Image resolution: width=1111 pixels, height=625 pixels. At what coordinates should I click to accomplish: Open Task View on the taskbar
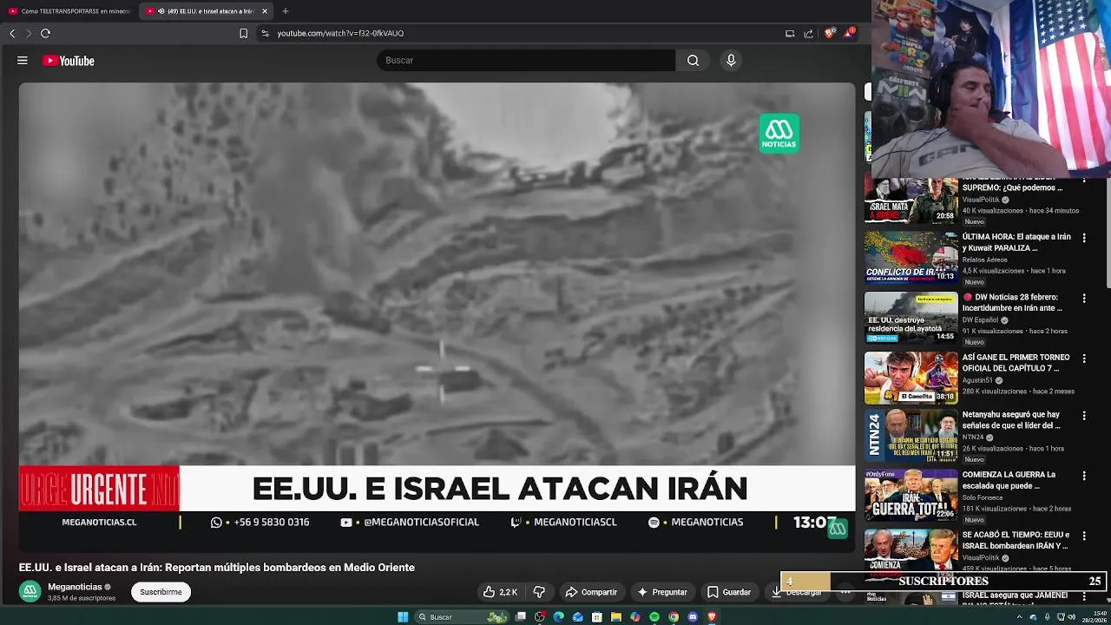[x=520, y=617]
